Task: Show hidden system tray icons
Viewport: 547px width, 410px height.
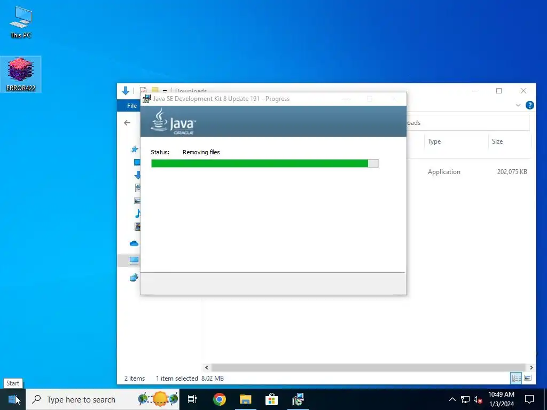Action: click(452, 399)
